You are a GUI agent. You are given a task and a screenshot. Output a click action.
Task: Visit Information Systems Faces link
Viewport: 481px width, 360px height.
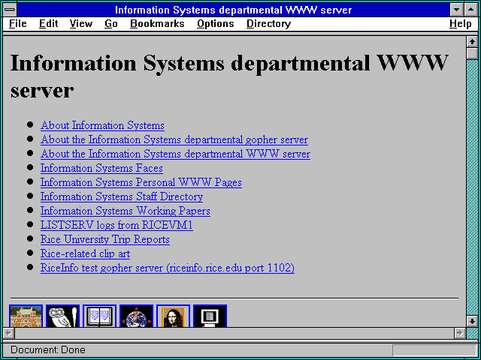click(x=101, y=168)
